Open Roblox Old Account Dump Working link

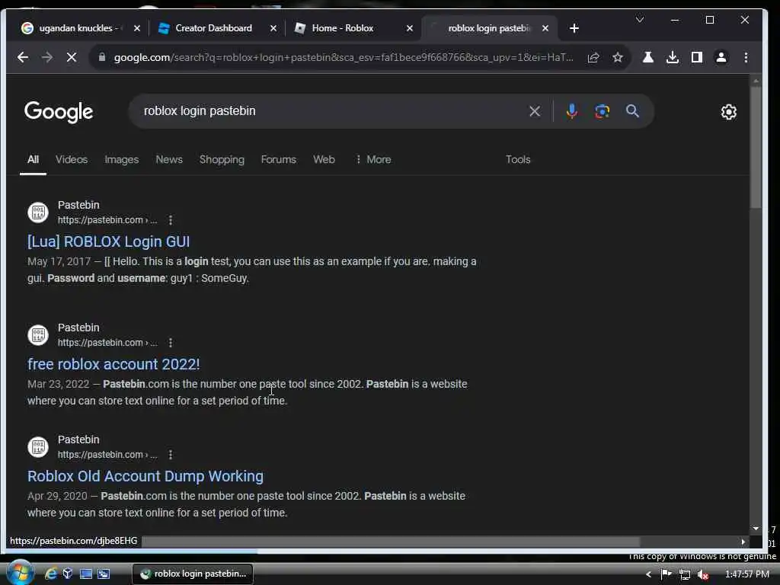145,476
